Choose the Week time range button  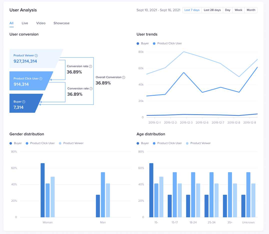click(x=238, y=10)
